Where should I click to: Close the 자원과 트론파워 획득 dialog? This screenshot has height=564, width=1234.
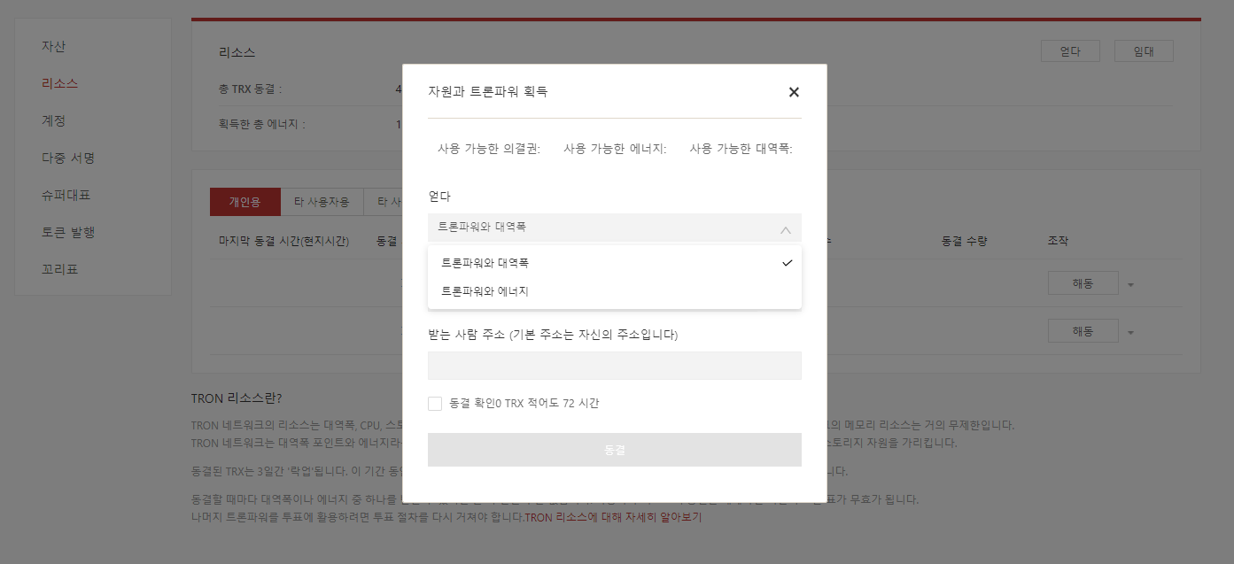(x=794, y=92)
